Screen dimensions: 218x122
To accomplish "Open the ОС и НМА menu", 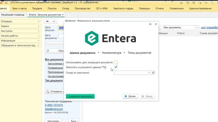I will (102, 8).
